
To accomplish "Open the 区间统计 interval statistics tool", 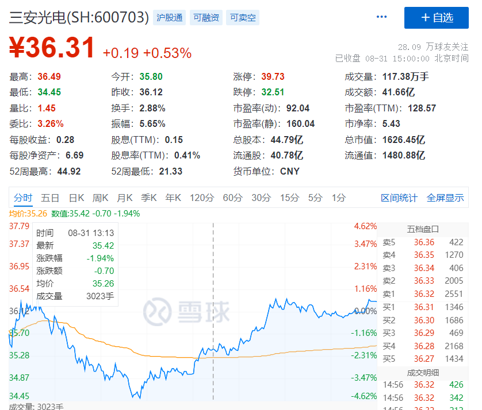I will [x=401, y=197].
